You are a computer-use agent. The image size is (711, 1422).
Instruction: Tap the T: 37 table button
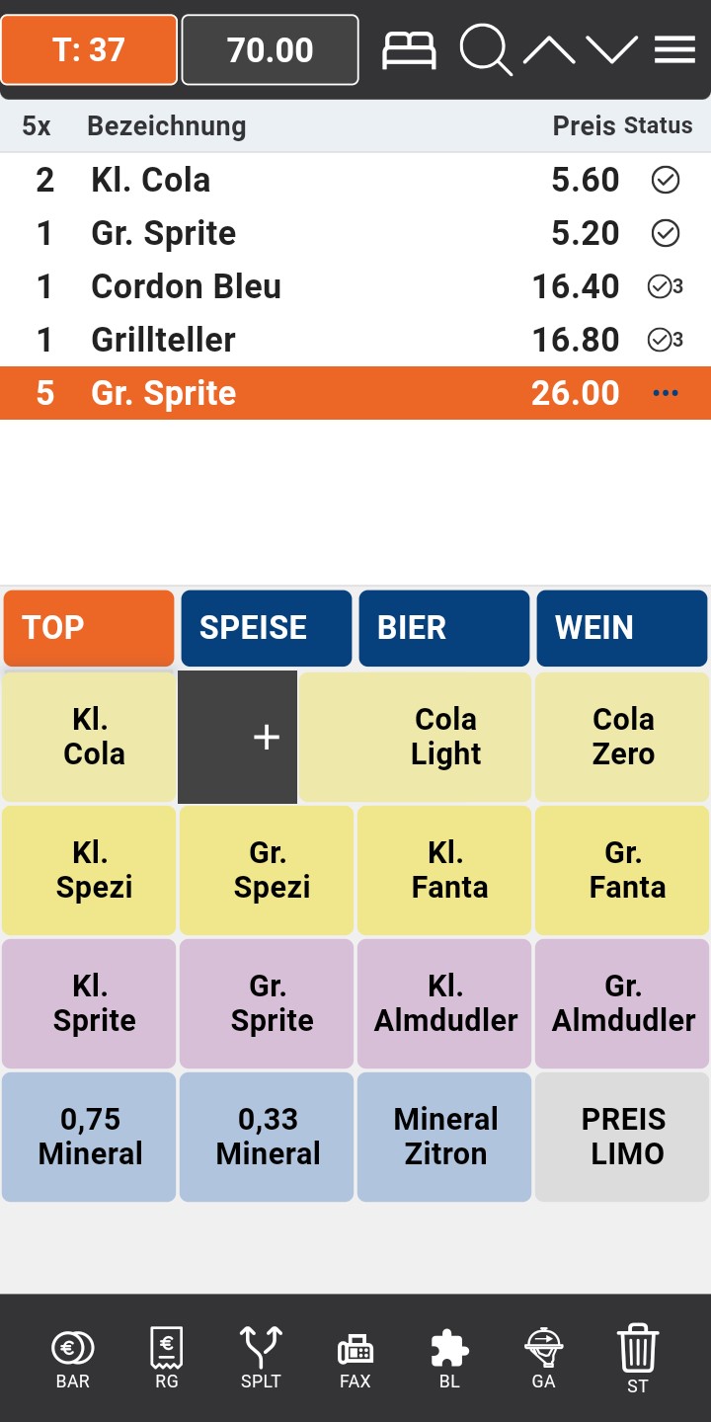coord(89,50)
